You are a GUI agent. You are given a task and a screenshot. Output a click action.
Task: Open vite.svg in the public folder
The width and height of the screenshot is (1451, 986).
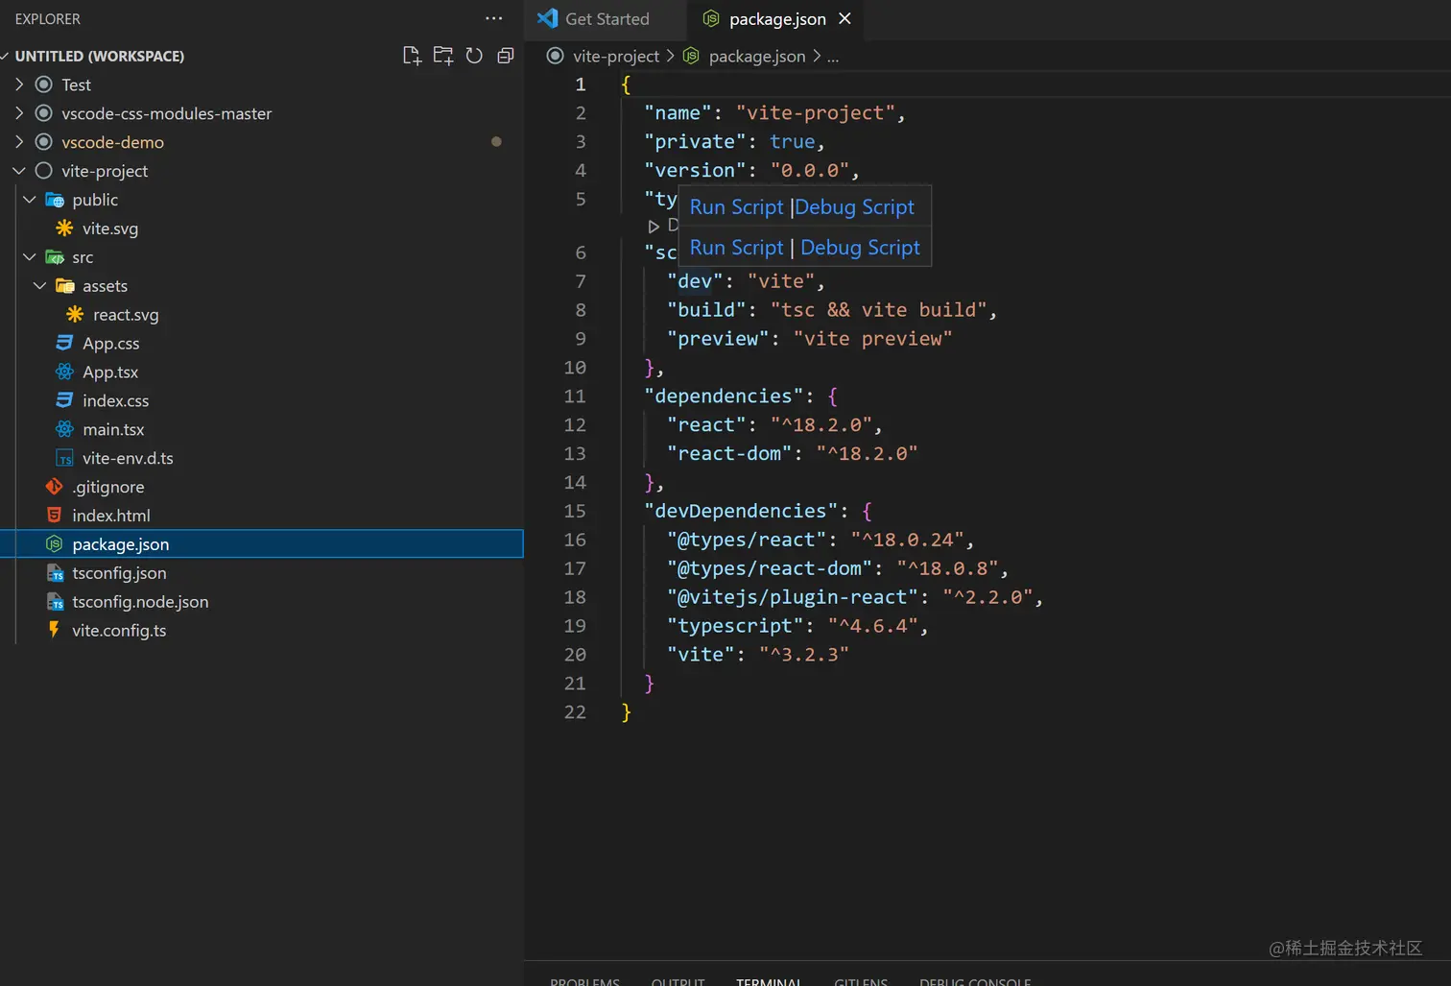(109, 228)
